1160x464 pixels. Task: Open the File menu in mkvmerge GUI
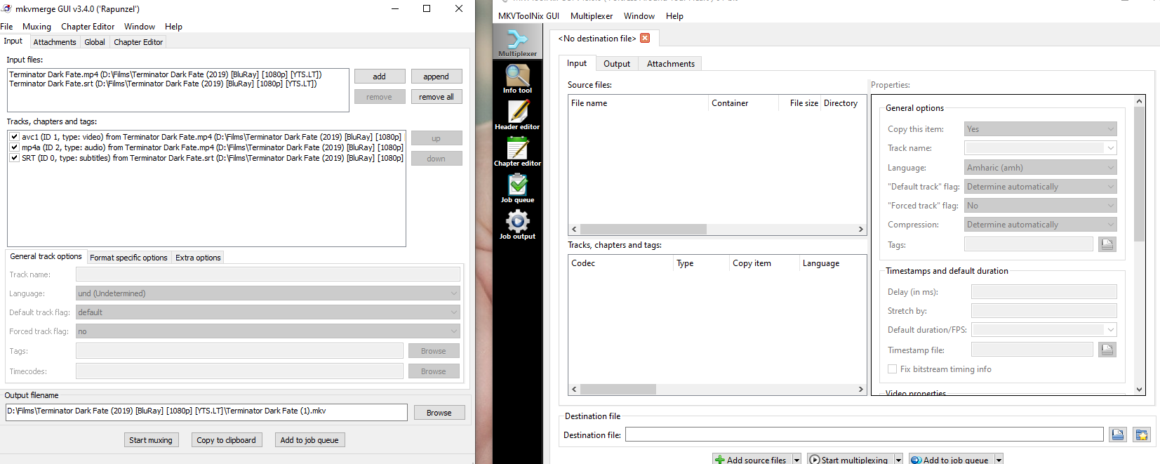coord(6,27)
